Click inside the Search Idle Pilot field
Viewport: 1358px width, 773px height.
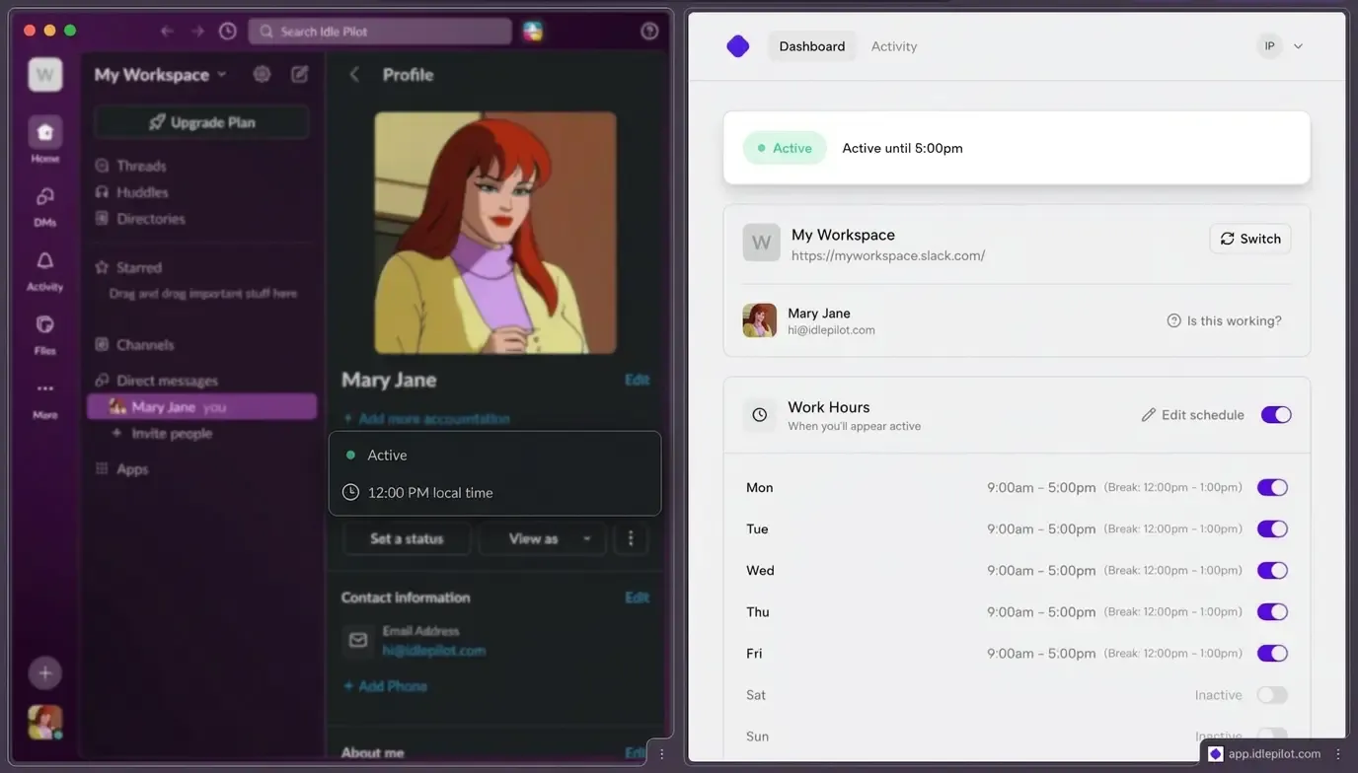pyautogui.click(x=379, y=31)
